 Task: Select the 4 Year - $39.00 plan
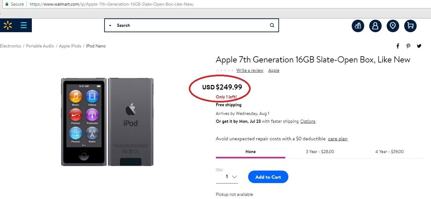point(389,152)
